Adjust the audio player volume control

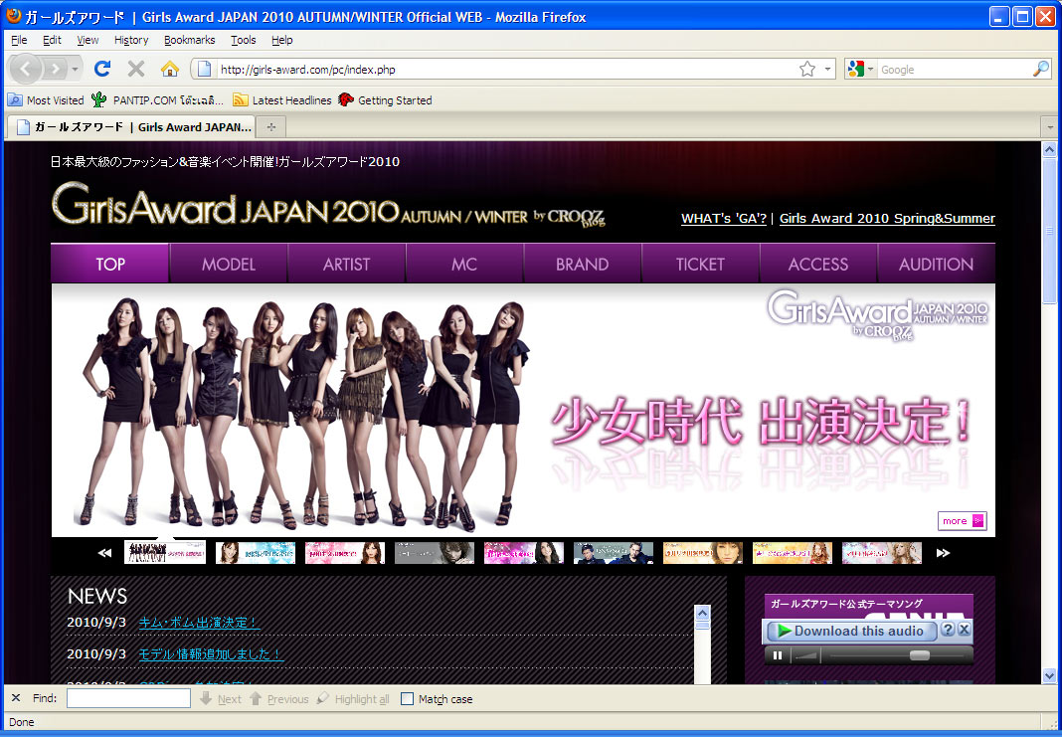(806, 655)
